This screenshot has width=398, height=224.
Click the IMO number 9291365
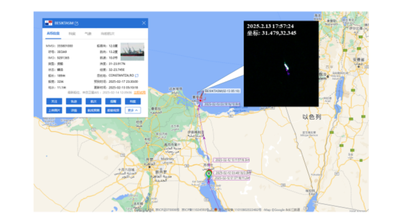[x=63, y=58]
